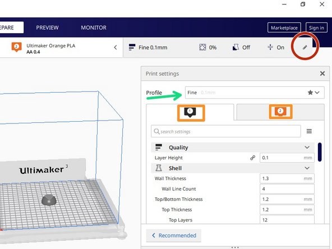Image resolution: width=332 pixels, height=249 pixels.
Task: Click the Fine 0.1mm profile icon in the top bar
Action: [x=132, y=47]
